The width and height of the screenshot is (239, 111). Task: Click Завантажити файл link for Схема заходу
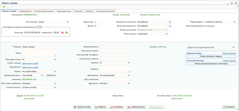pyautogui.click(x=30, y=63)
